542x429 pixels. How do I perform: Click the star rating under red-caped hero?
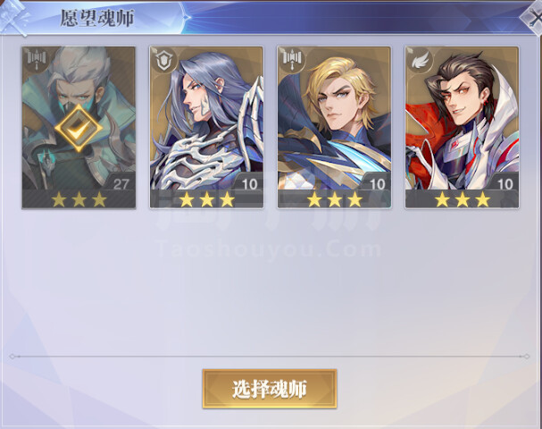463,199
